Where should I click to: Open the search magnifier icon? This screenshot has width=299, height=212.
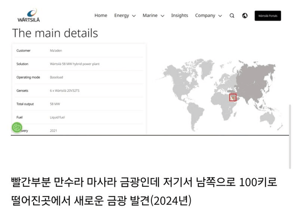point(232,15)
